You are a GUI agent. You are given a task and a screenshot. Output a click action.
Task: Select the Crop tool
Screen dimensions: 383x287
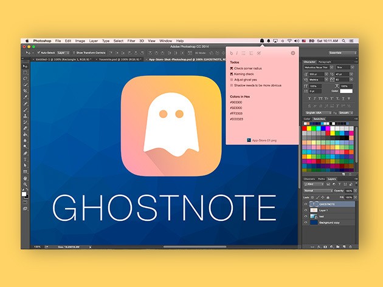[26, 90]
